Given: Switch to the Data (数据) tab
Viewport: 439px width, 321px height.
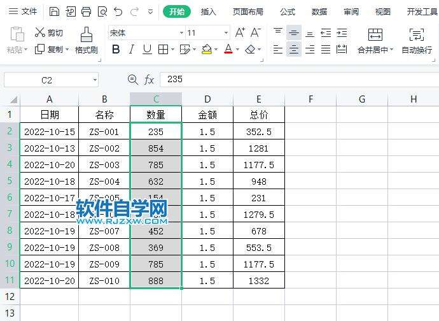Looking at the screenshot, I should coord(319,11).
